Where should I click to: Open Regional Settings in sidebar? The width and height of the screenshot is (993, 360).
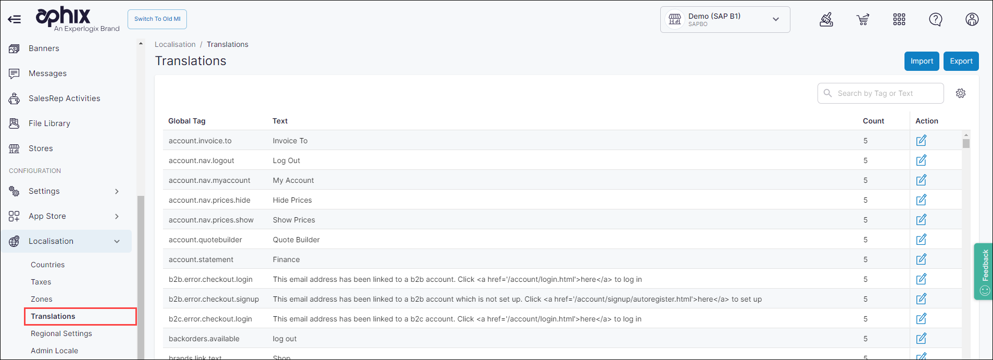(61, 333)
